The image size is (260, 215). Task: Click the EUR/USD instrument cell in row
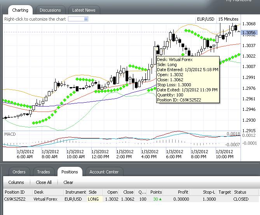73,199
